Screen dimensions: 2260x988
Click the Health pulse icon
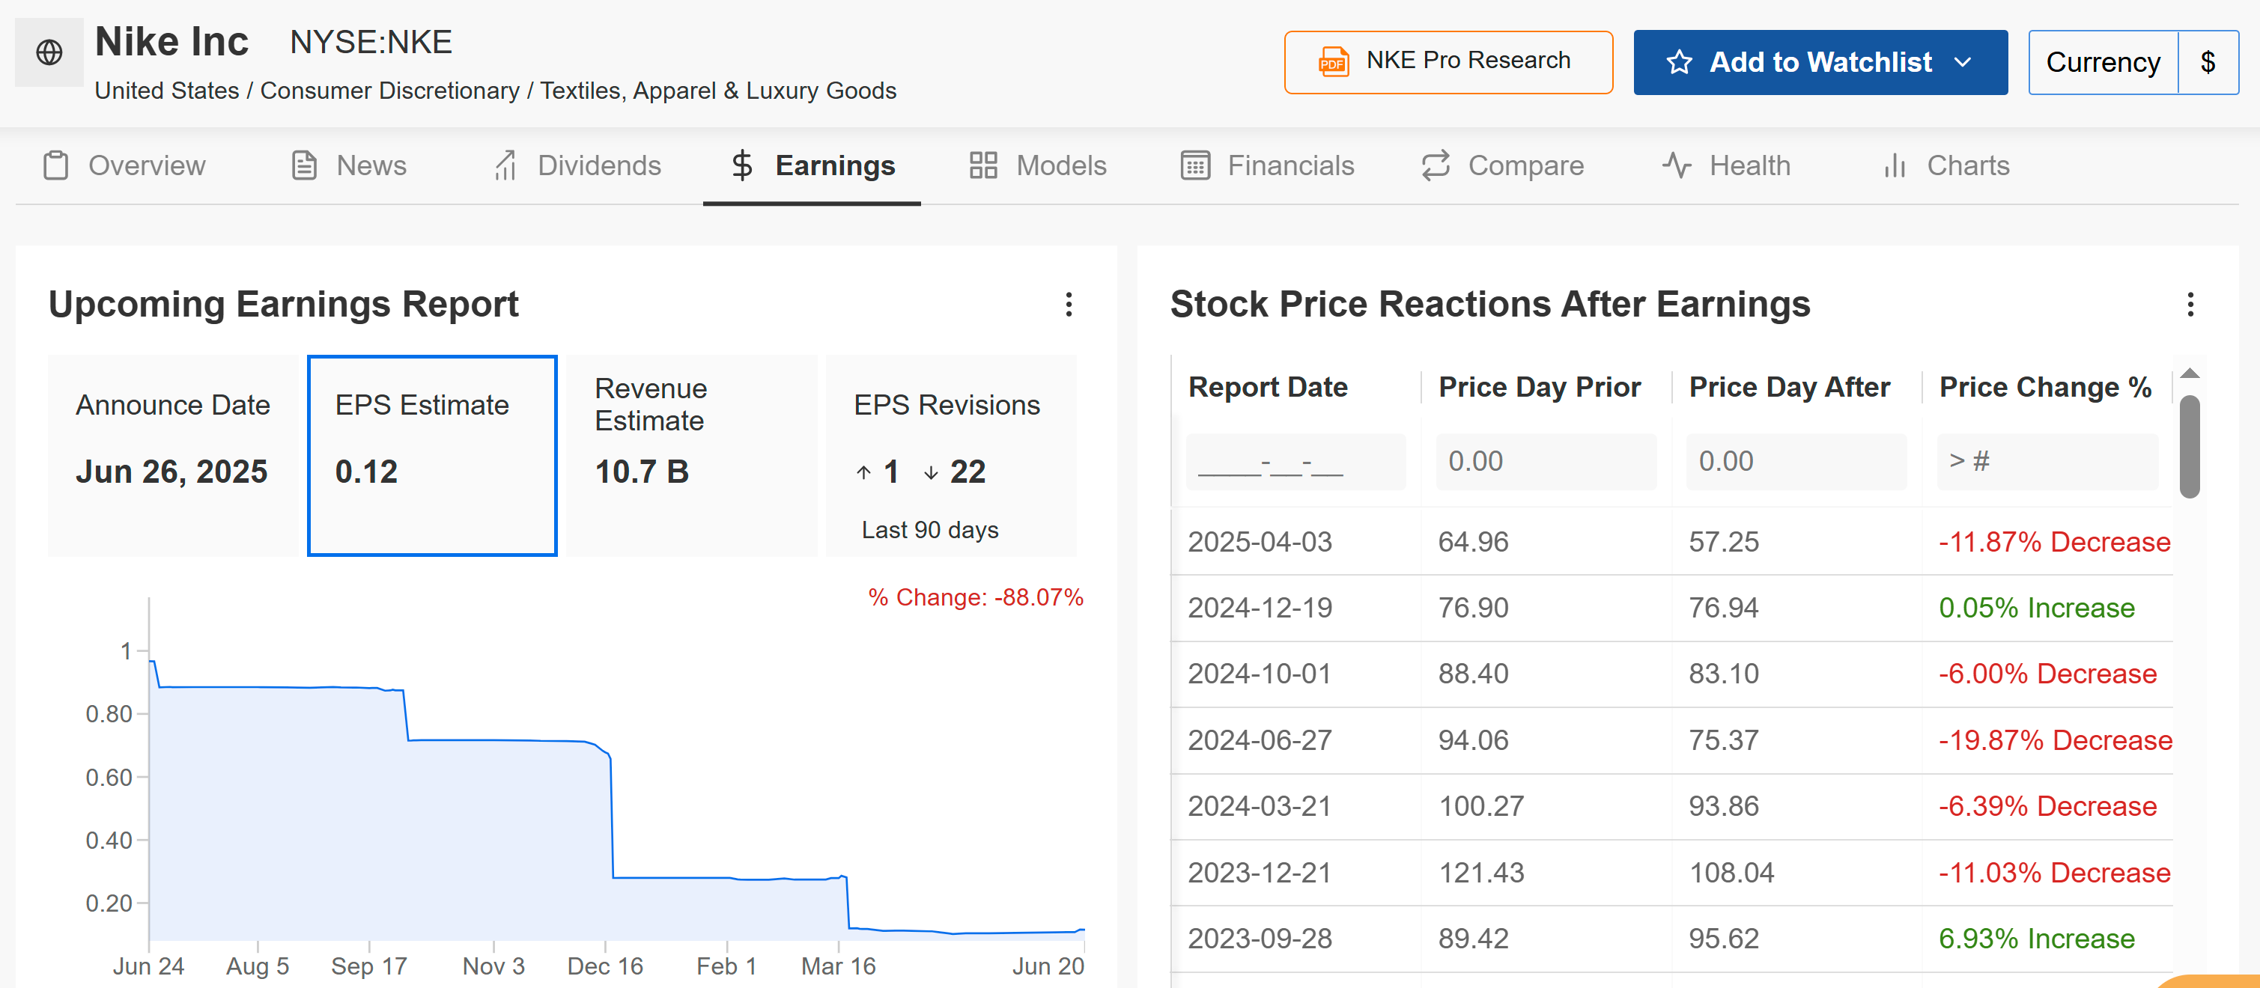(x=1677, y=165)
